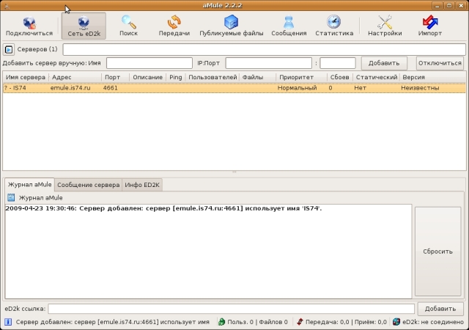Open Настройки preferences
The image size is (469, 330).
coord(385,26)
